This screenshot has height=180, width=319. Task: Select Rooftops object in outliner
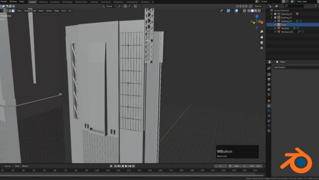tap(286, 28)
